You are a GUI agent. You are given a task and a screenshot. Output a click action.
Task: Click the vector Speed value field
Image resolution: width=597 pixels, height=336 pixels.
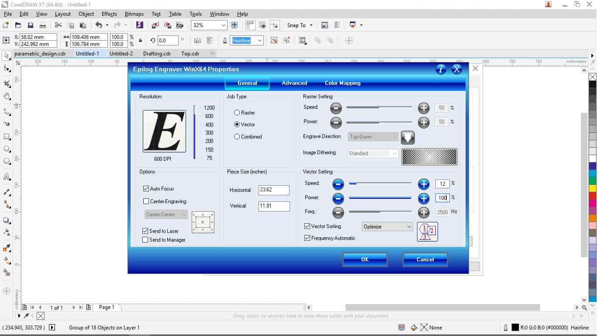pos(442,184)
